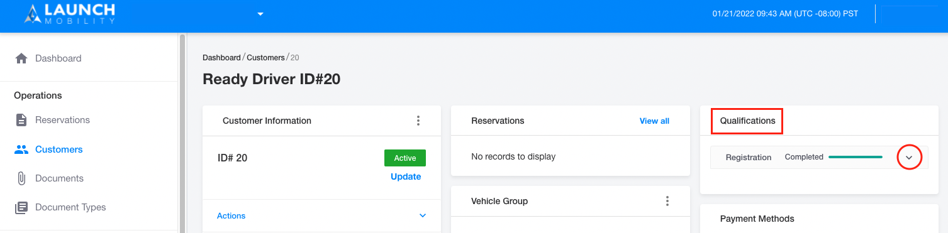
Task: Click the Customers people icon
Action: tap(21, 149)
